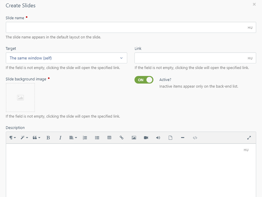Screen dimensions: 262x197
Task: Click the HU language tag in Link field
Action: point(250,58)
